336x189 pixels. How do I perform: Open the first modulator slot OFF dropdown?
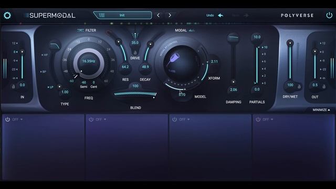tap(17, 119)
